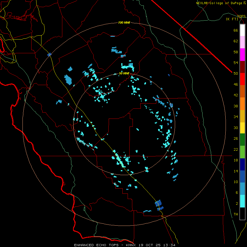Image resolution: width=247 pixels, height=247 pixels.
Task: Click the legend value '62'
Action: pyautogui.click(x=236, y=41)
